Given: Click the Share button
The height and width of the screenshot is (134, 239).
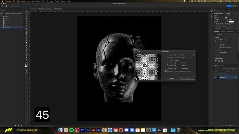Looking at the screenshot, I should [229, 6].
